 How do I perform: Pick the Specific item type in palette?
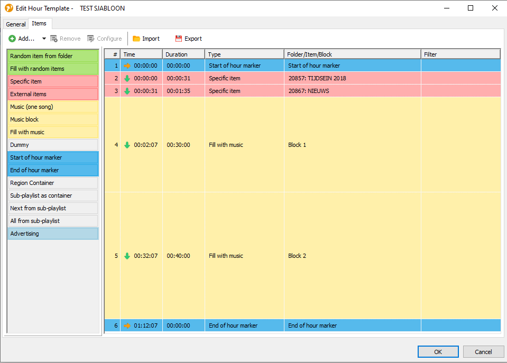(x=53, y=81)
